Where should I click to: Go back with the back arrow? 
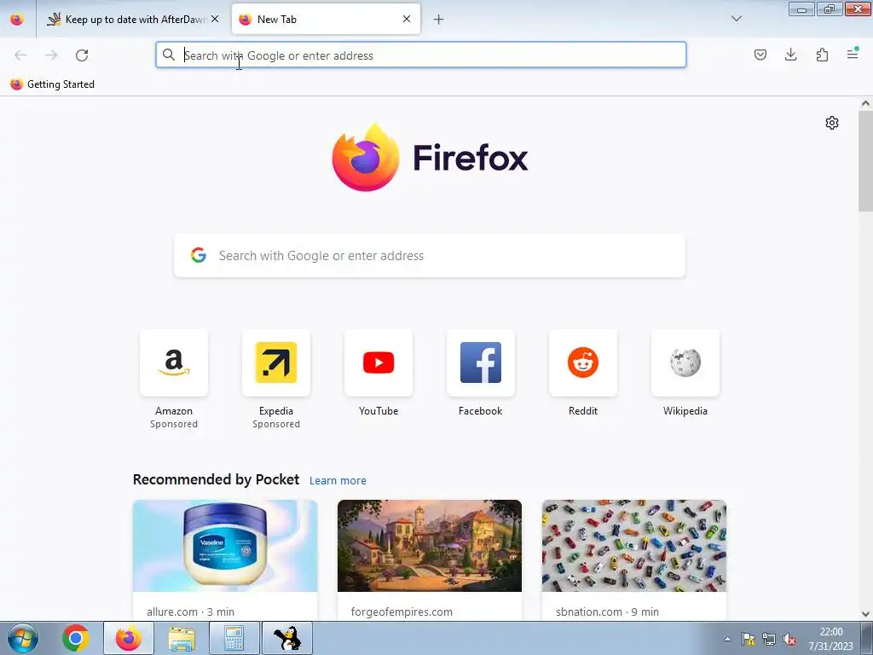pyautogui.click(x=20, y=55)
